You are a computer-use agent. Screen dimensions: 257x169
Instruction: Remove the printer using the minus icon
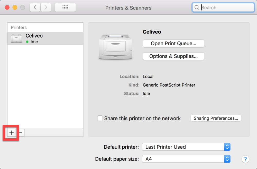click(x=20, y=133)
